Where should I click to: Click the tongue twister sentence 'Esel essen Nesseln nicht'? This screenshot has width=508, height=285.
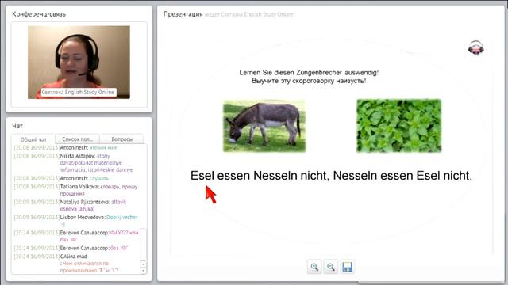coord(331,176)
